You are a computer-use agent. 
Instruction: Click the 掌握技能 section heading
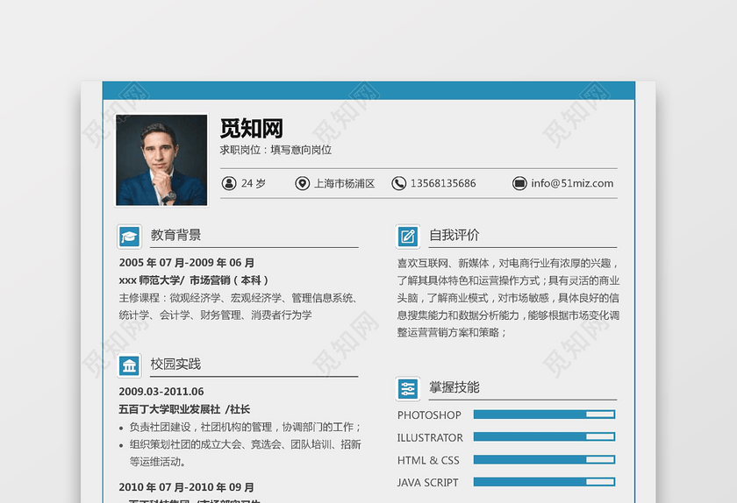coord(454,387)
